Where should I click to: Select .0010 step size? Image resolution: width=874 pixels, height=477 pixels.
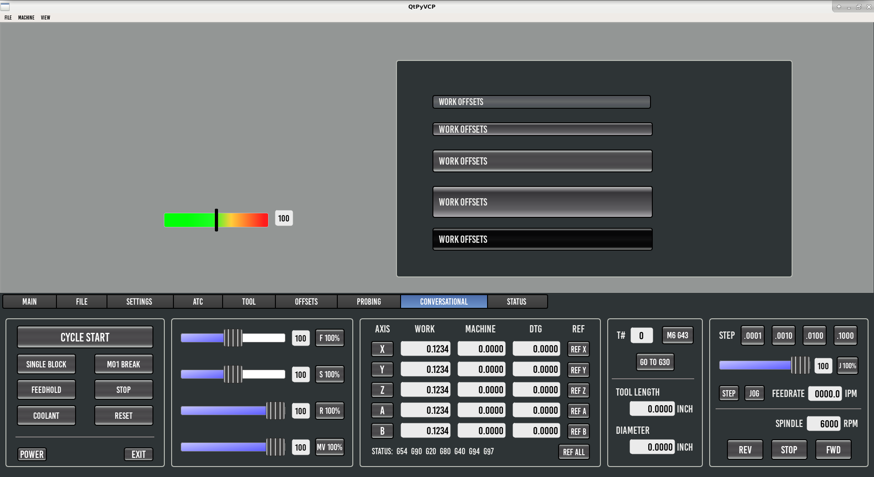pyautogui.click(x=784, y=336)
